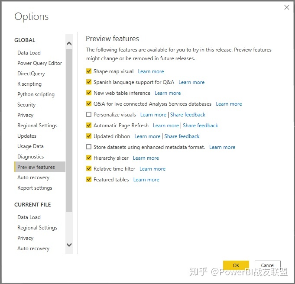Close the Options dialog with X
The width and height of the screenshot is (295, 284).
coord(286,7)
